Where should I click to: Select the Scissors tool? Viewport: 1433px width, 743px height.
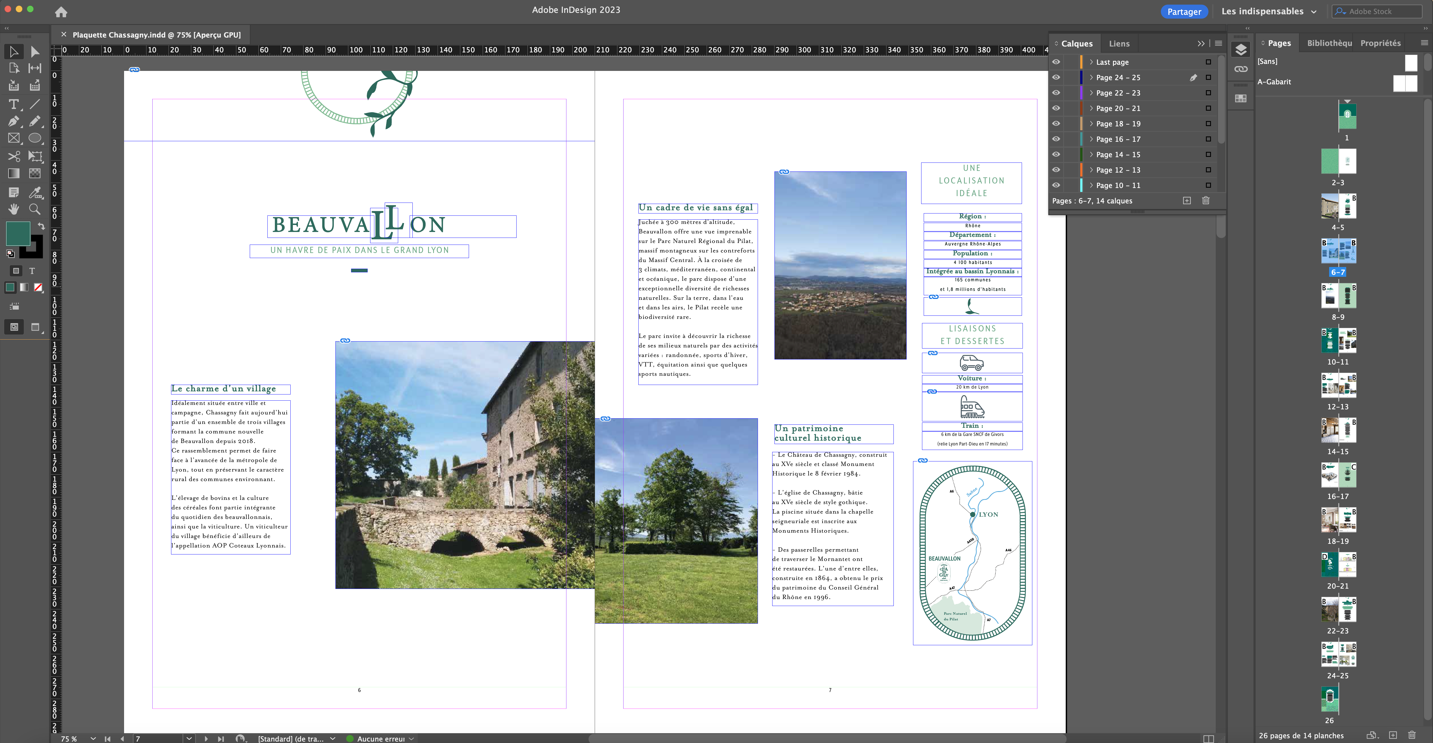coord(13,156)
